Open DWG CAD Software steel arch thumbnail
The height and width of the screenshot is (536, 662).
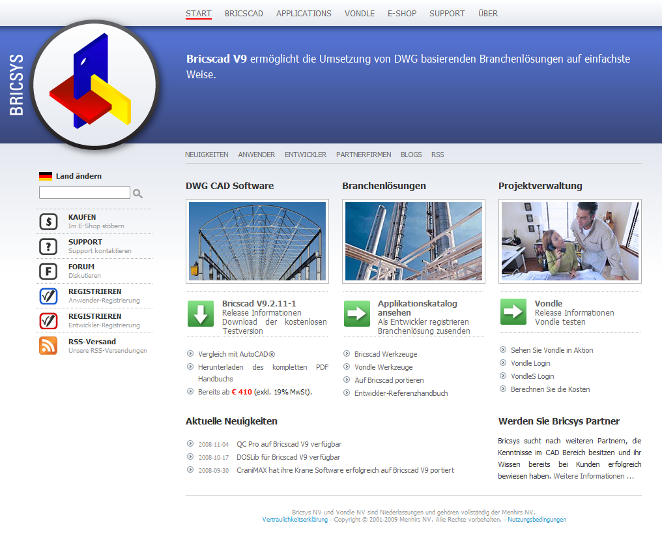257,241
